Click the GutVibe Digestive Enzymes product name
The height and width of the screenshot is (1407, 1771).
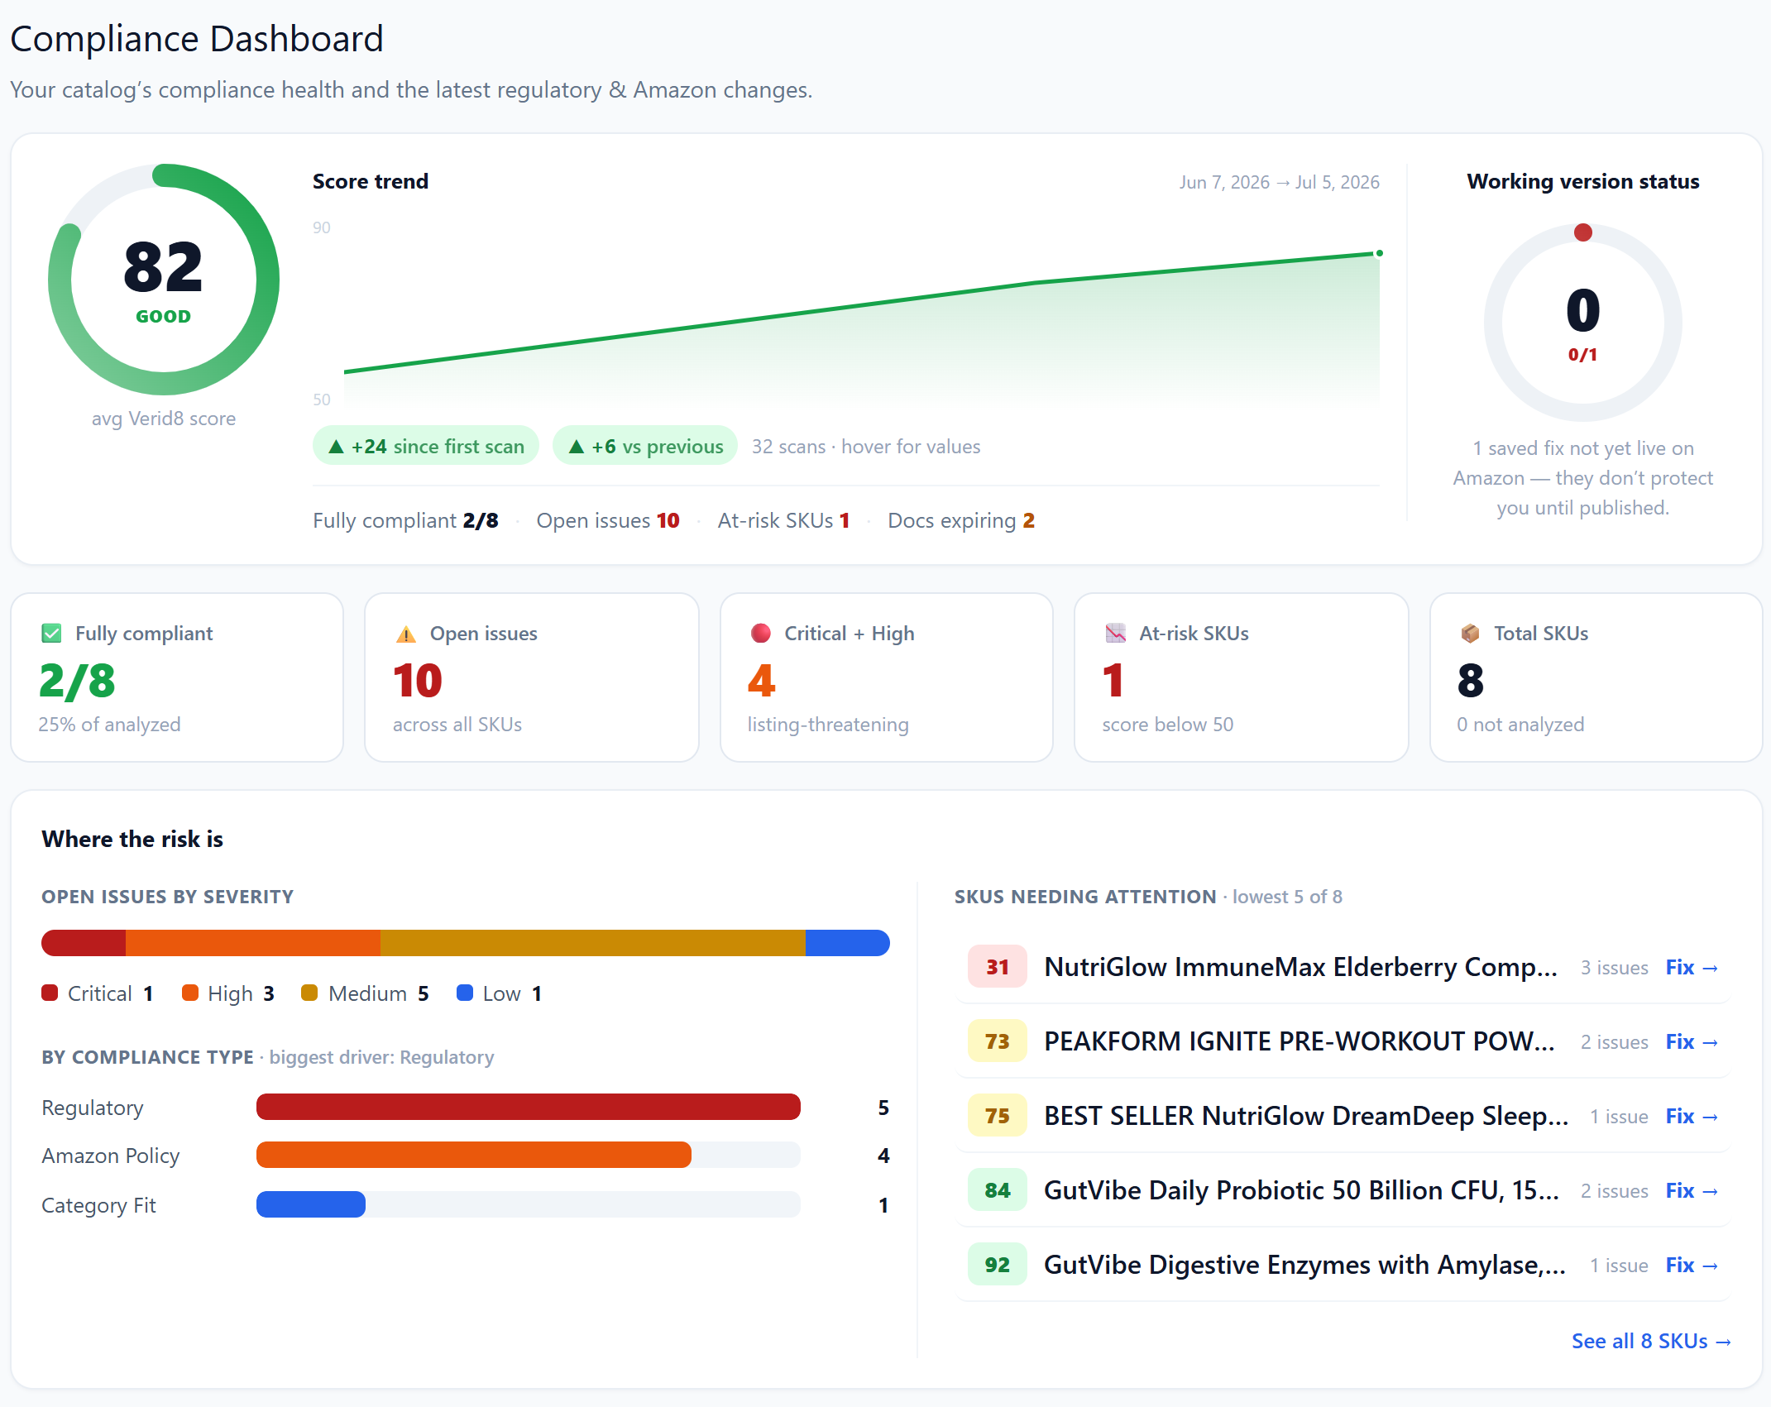[1305, 1265]
